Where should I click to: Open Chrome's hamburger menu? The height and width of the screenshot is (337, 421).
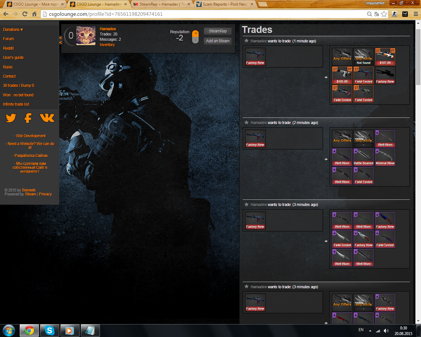tap(416, 14)
